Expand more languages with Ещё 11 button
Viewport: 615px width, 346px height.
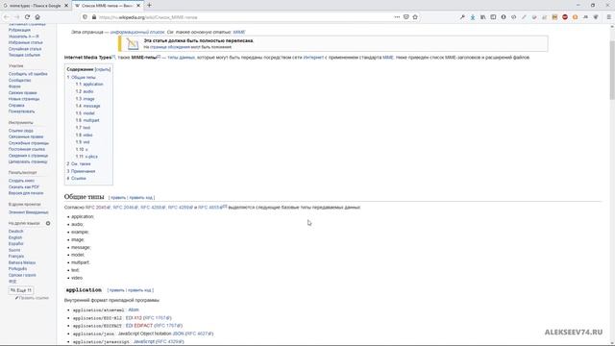[x=21, y=290]
